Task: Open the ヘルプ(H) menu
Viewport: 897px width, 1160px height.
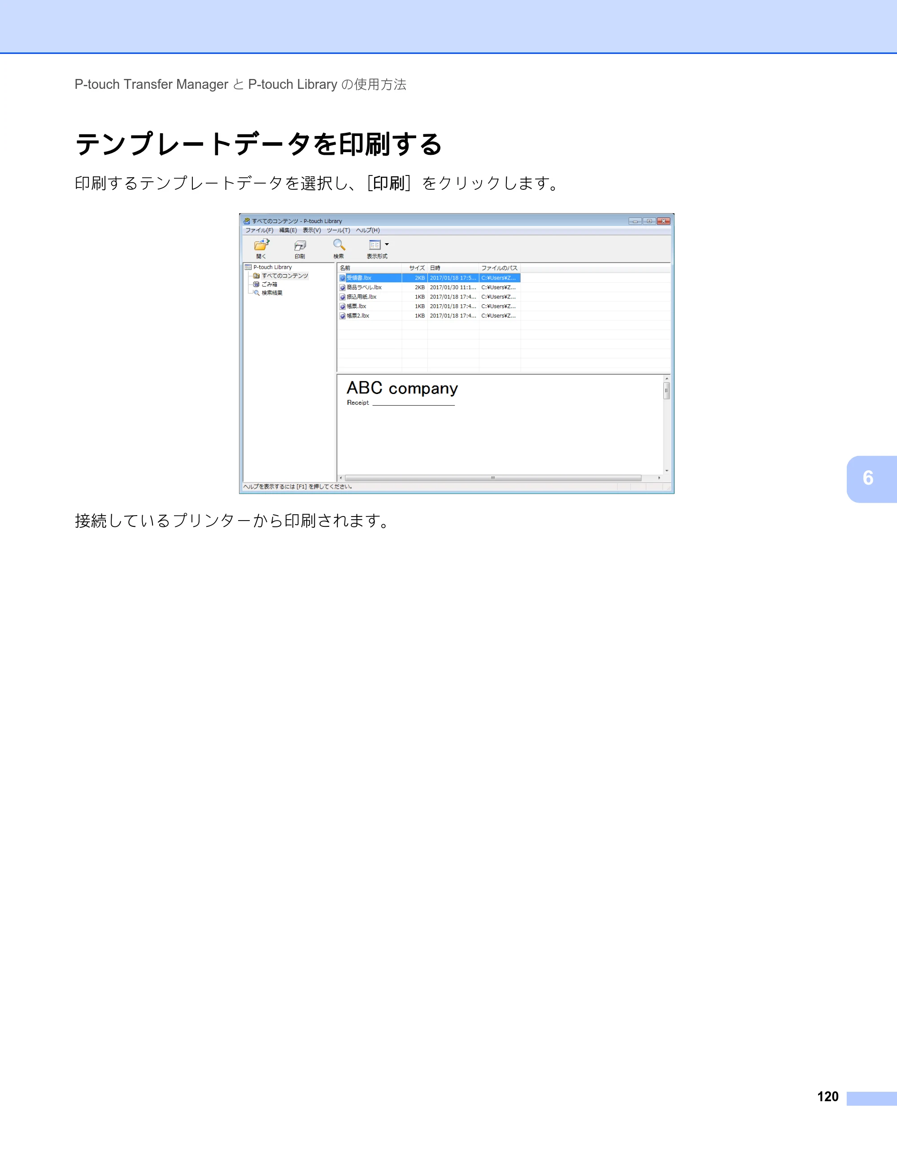Action: coord(368,231)
